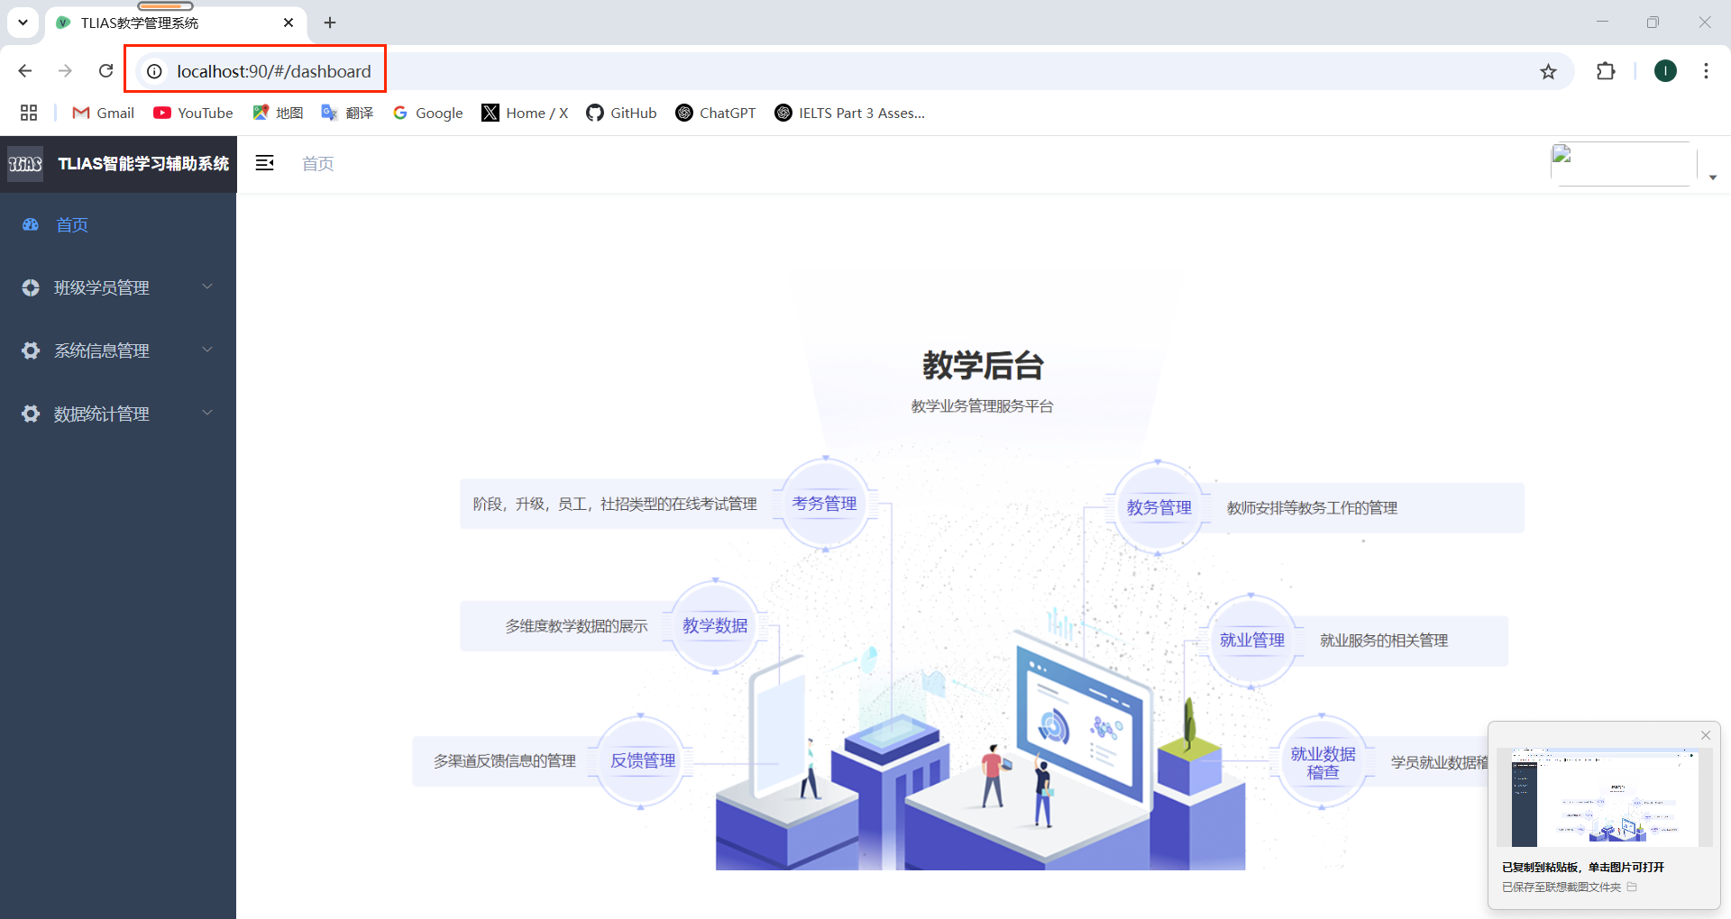Image resolution: width=1731 pixels, height=919 pixels.
Task: Click TLIAS智能学习辅助系统 title
Action: tap(143, 164)
